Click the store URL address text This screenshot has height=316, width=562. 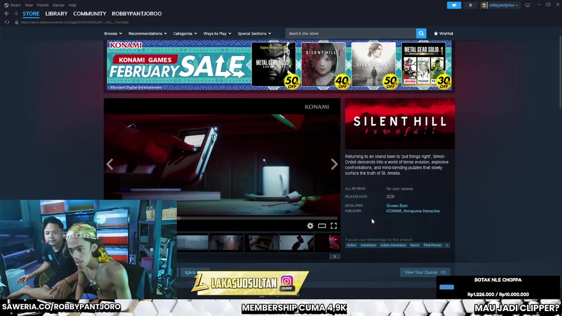75,22
